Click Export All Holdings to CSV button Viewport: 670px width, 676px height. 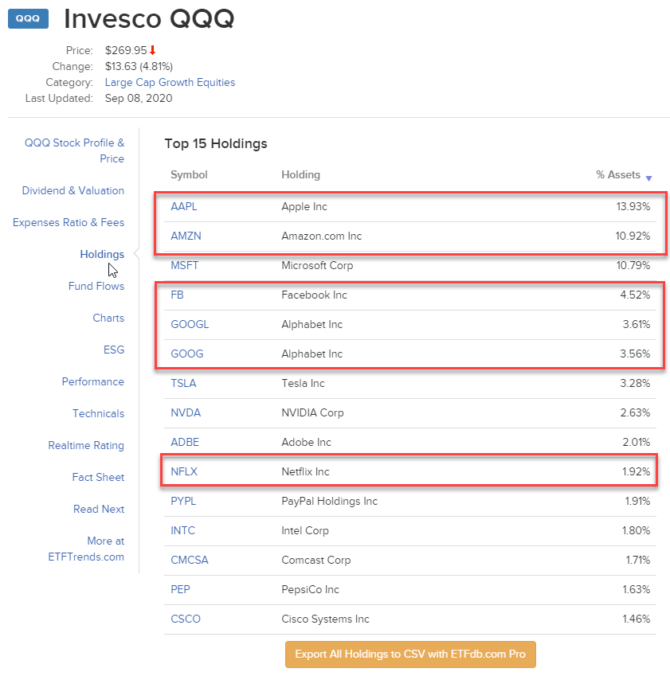(410, 654)
